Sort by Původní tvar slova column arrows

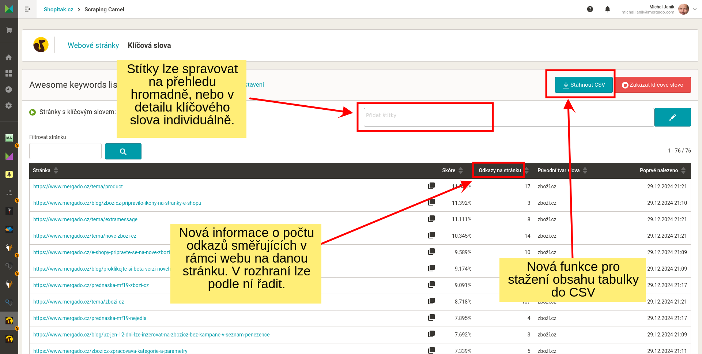[585, 170]
